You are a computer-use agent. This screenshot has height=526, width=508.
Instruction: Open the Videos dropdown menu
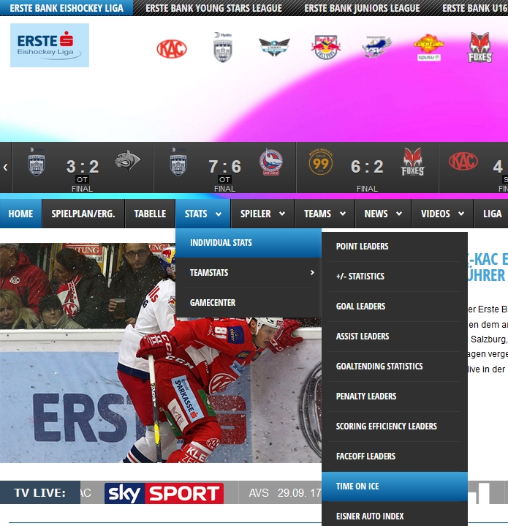click(442, 214)
